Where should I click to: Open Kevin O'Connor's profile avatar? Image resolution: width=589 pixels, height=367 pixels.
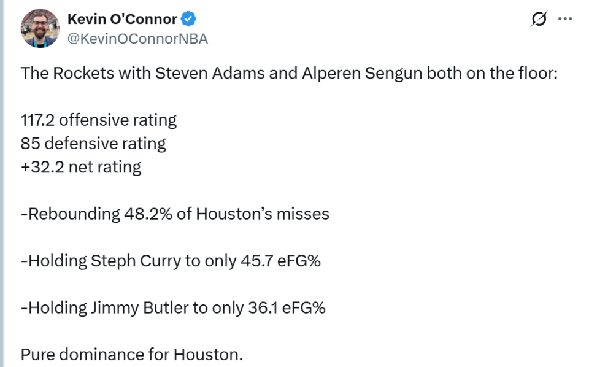click(x=40, y=28)
